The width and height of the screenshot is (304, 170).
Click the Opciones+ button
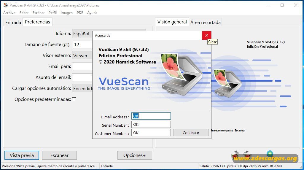(135, 155)
